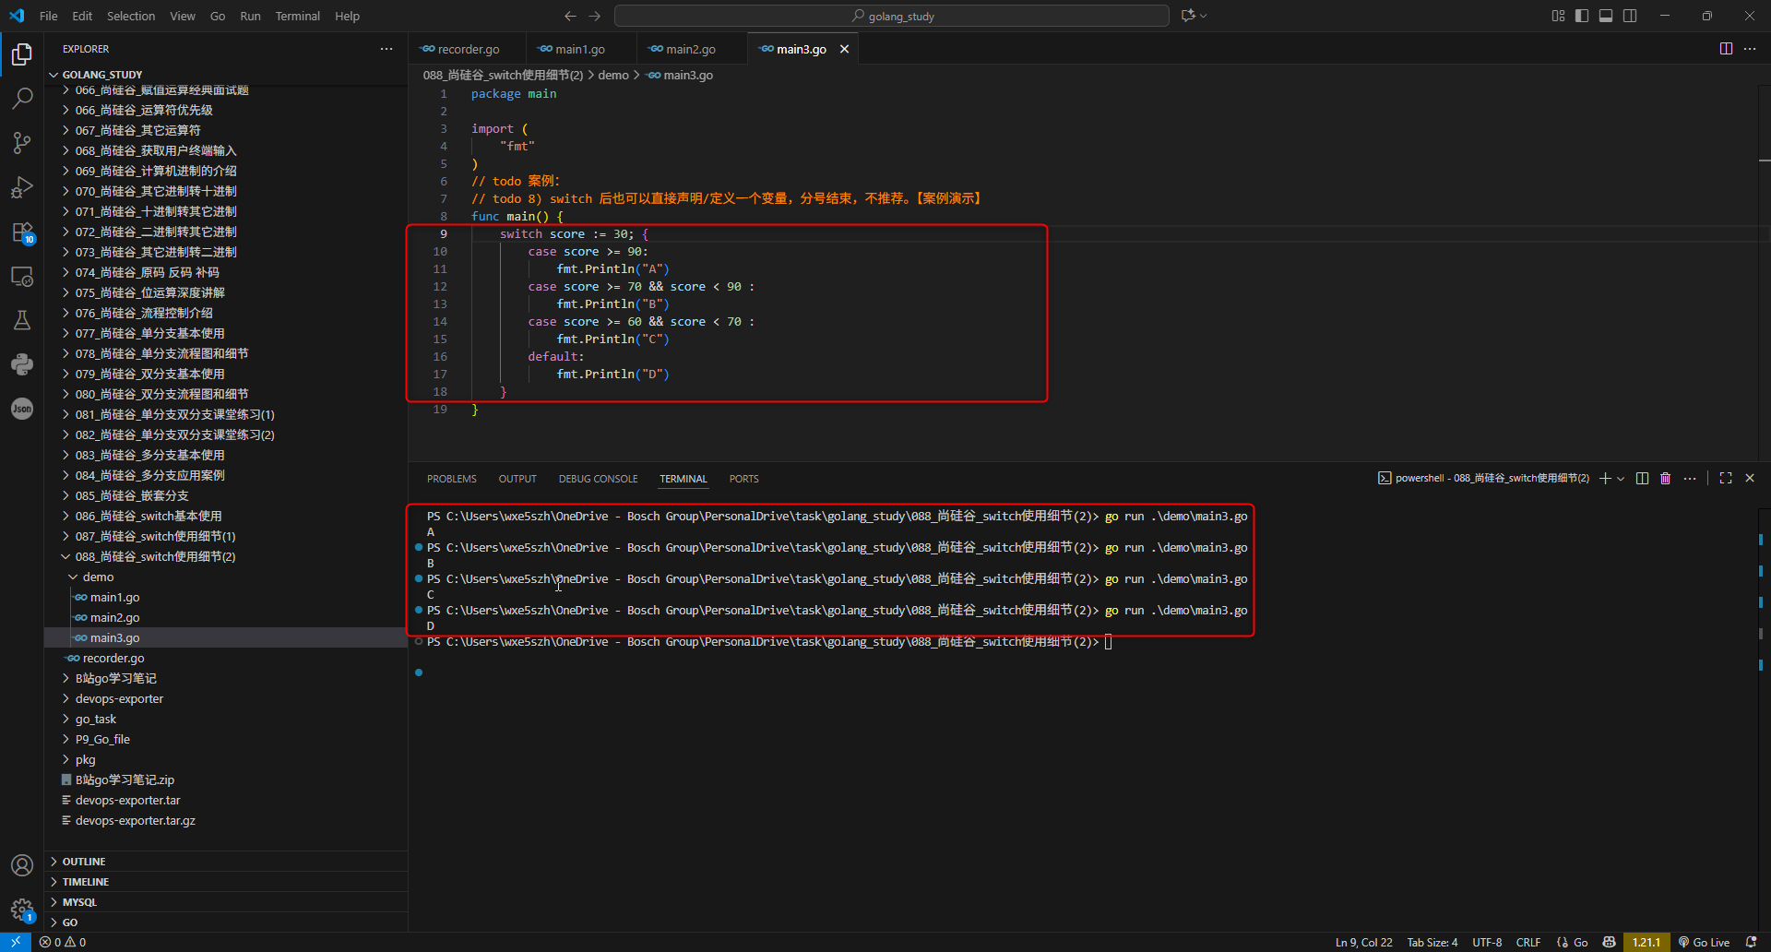Viewport: 1771px width, 952px height.
Task: Go back with the navigation arrow
Action: 570,16
